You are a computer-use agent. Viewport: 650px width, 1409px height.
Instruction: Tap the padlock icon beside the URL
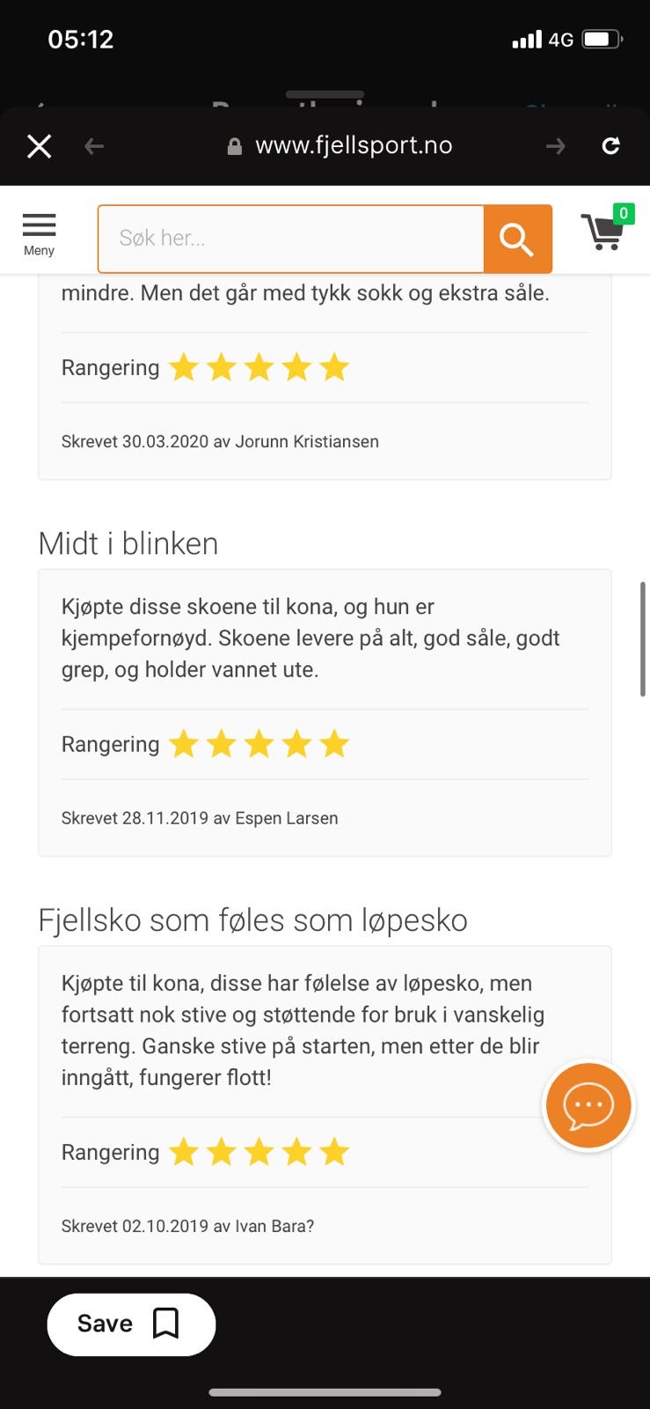235,146
